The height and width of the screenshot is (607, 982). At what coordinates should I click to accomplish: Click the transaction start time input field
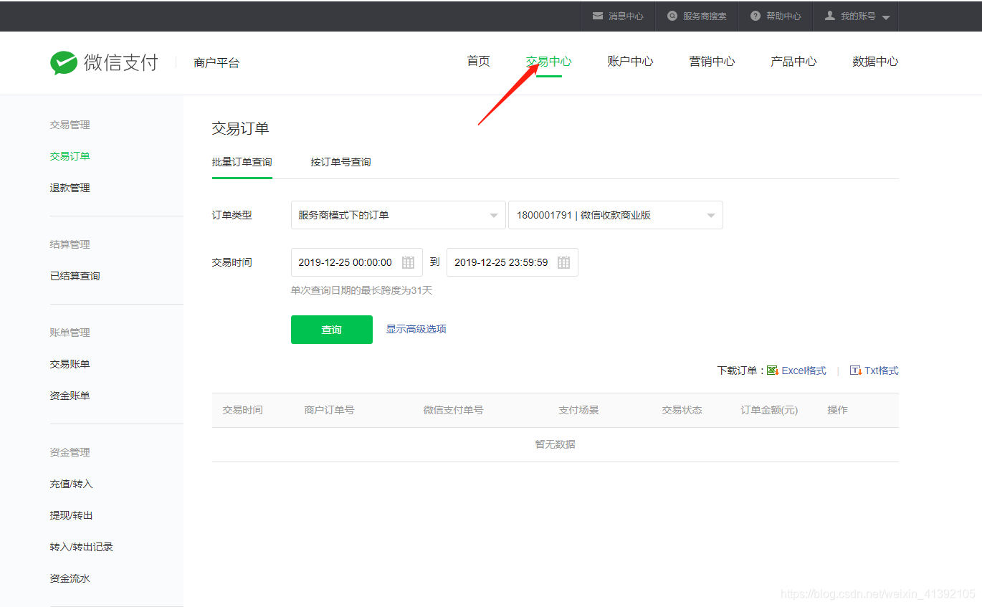coord(348,262)
